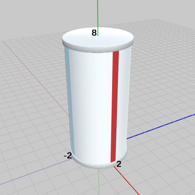Select the bright red axis line
This screenshot has width=195, height=195.
point(127,180)
